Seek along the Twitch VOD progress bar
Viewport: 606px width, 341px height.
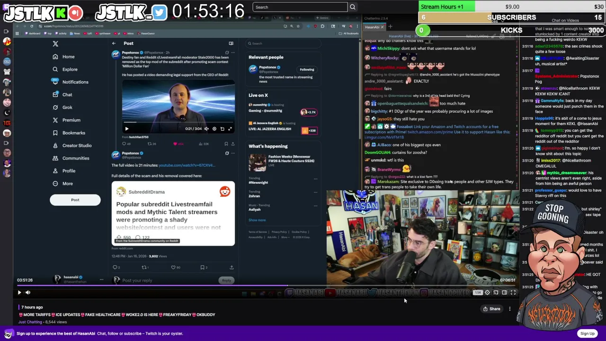click(266, 286)
